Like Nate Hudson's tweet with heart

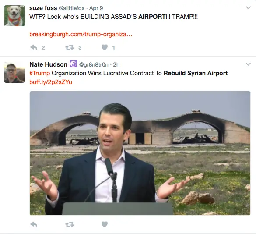(105, 224)
